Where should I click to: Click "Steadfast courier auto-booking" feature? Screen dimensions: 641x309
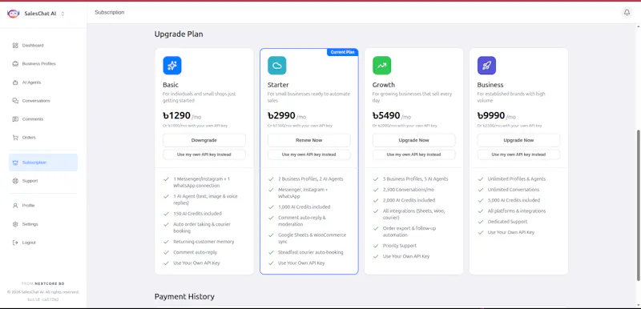click(x=311, y=252)
